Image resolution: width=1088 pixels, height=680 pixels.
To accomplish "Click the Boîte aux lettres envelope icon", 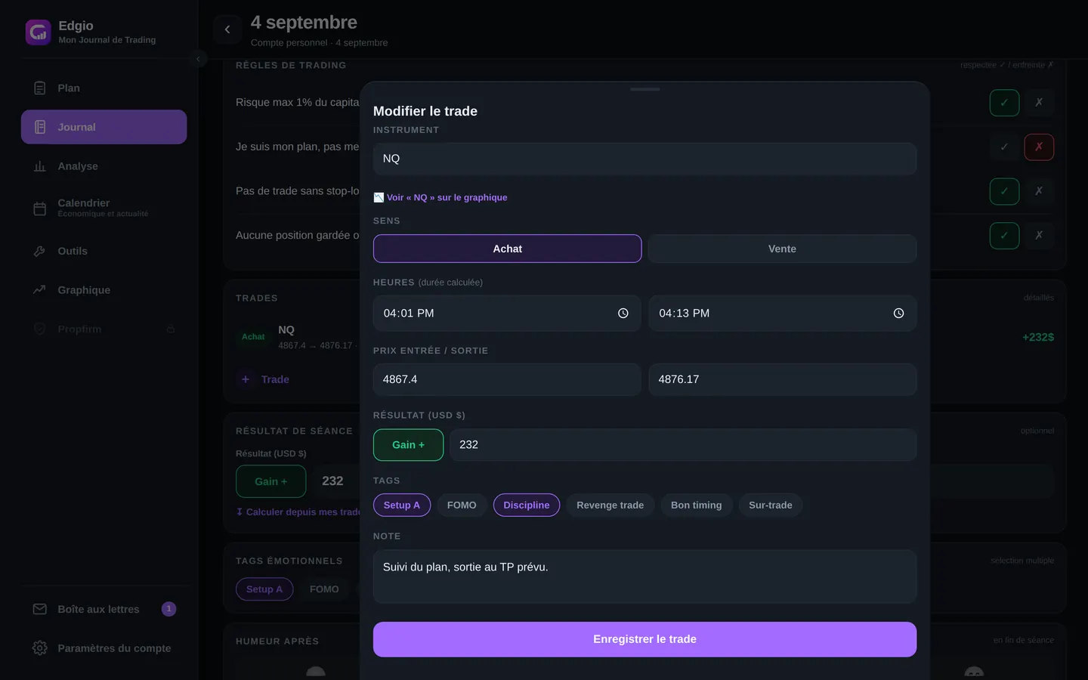I will coord(40,609).
